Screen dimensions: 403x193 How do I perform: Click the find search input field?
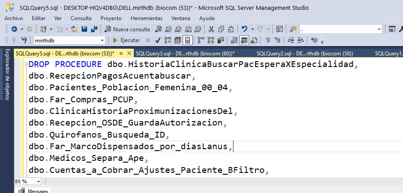[338, 29]
